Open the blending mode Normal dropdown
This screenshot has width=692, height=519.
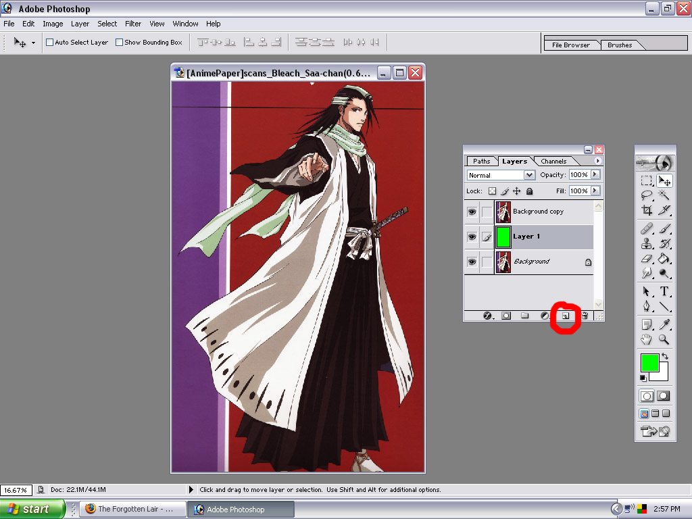[x=529, y=175]
